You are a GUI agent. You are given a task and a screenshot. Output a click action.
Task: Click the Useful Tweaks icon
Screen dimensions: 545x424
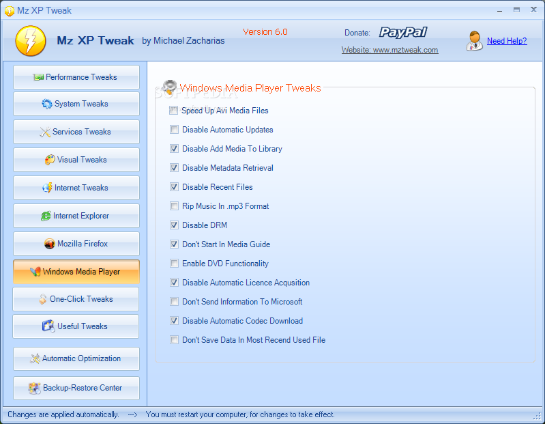click(48, 326)
